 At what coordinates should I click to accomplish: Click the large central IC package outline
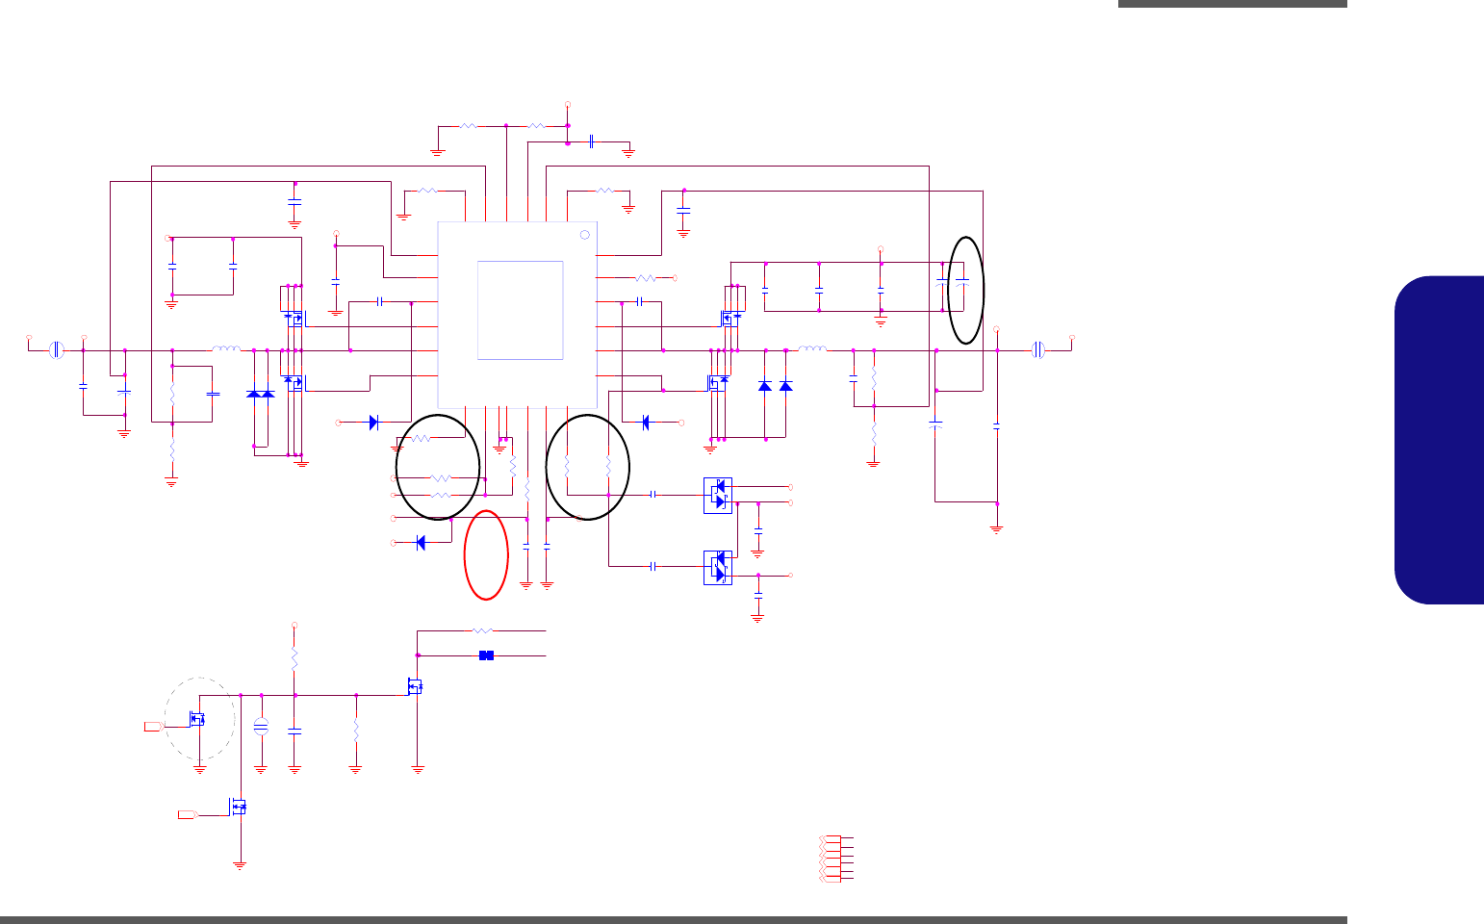click(x=518, y=315)
